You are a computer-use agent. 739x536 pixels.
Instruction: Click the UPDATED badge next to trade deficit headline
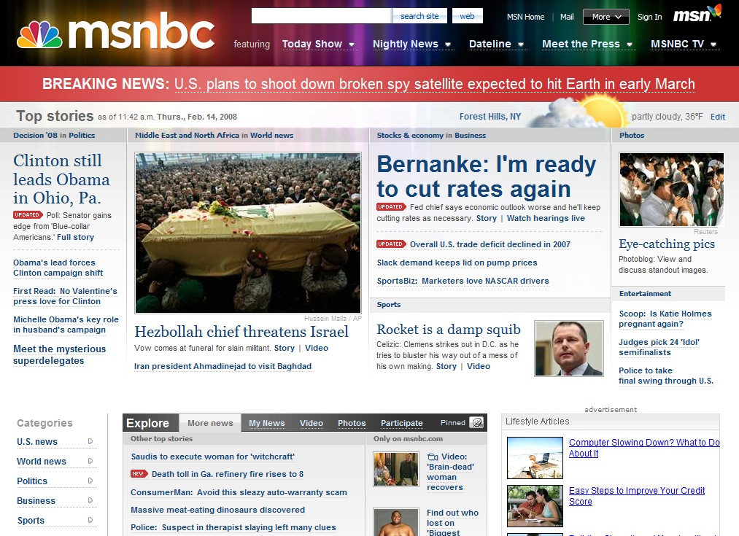pyautogui.click(x=390, y=244)
